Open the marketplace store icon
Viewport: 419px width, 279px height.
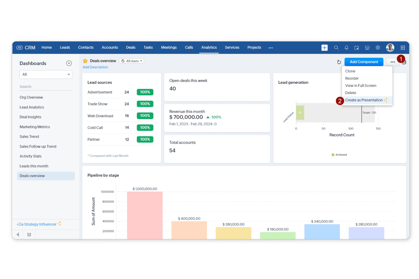[x=367, y=48]
